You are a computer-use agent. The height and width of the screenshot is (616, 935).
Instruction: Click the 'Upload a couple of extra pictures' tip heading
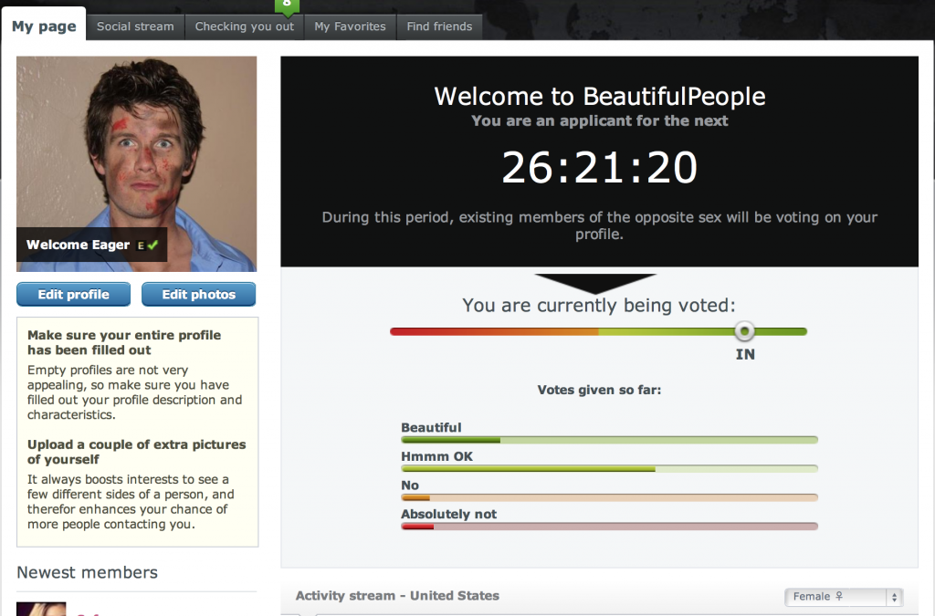[137, 452]
